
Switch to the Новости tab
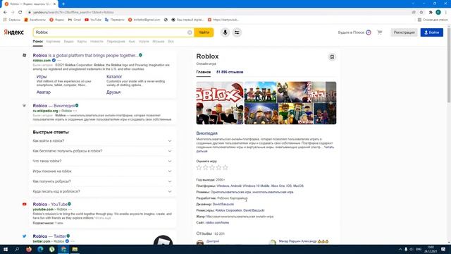coord(97,42)
